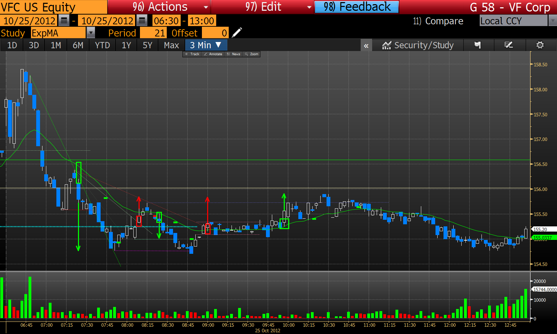Click the 06:30 start time field
The image size is (557, 334).
point(166,21)
